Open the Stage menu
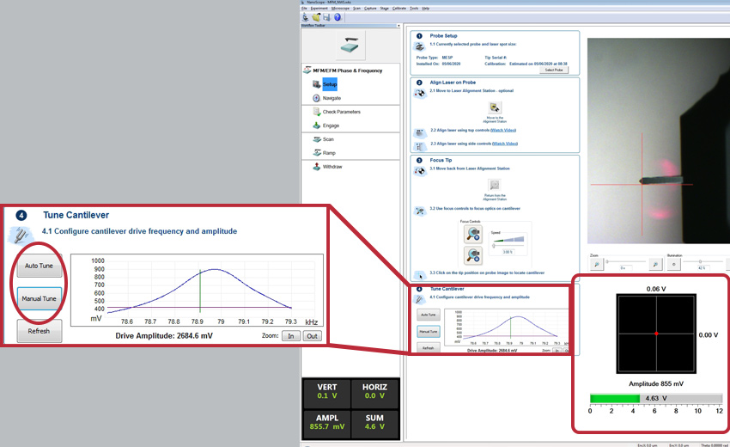The width and height of the screenshot is (730, 447). tap(384, 9)
